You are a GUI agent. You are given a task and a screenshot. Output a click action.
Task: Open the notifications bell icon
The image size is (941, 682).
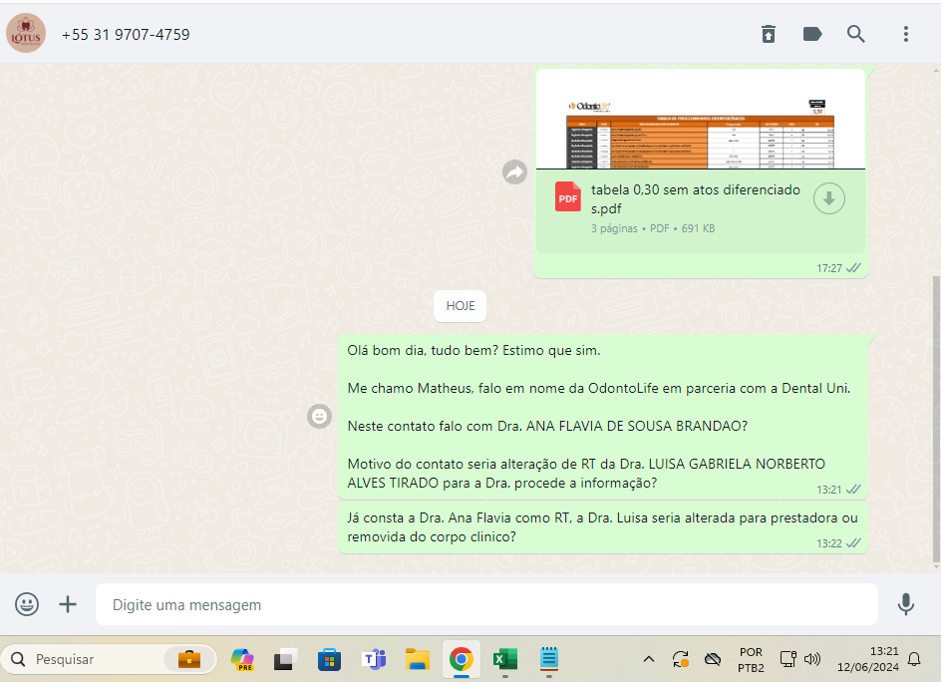[x=913, y=659]
